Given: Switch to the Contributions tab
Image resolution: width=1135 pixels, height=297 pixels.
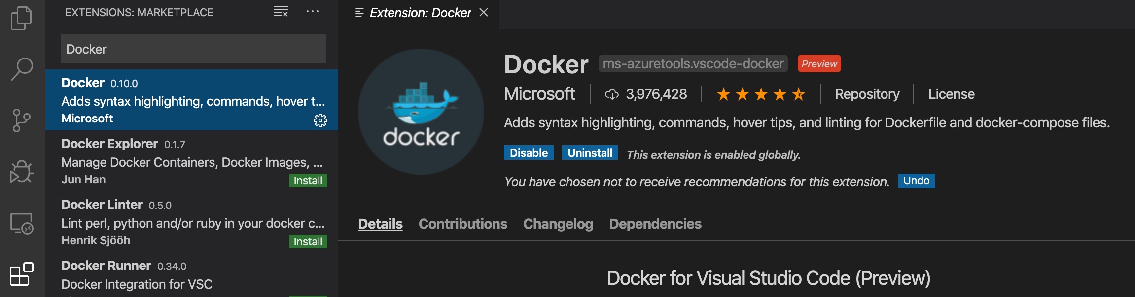Looking at the screenshot, I should point(462,224).
